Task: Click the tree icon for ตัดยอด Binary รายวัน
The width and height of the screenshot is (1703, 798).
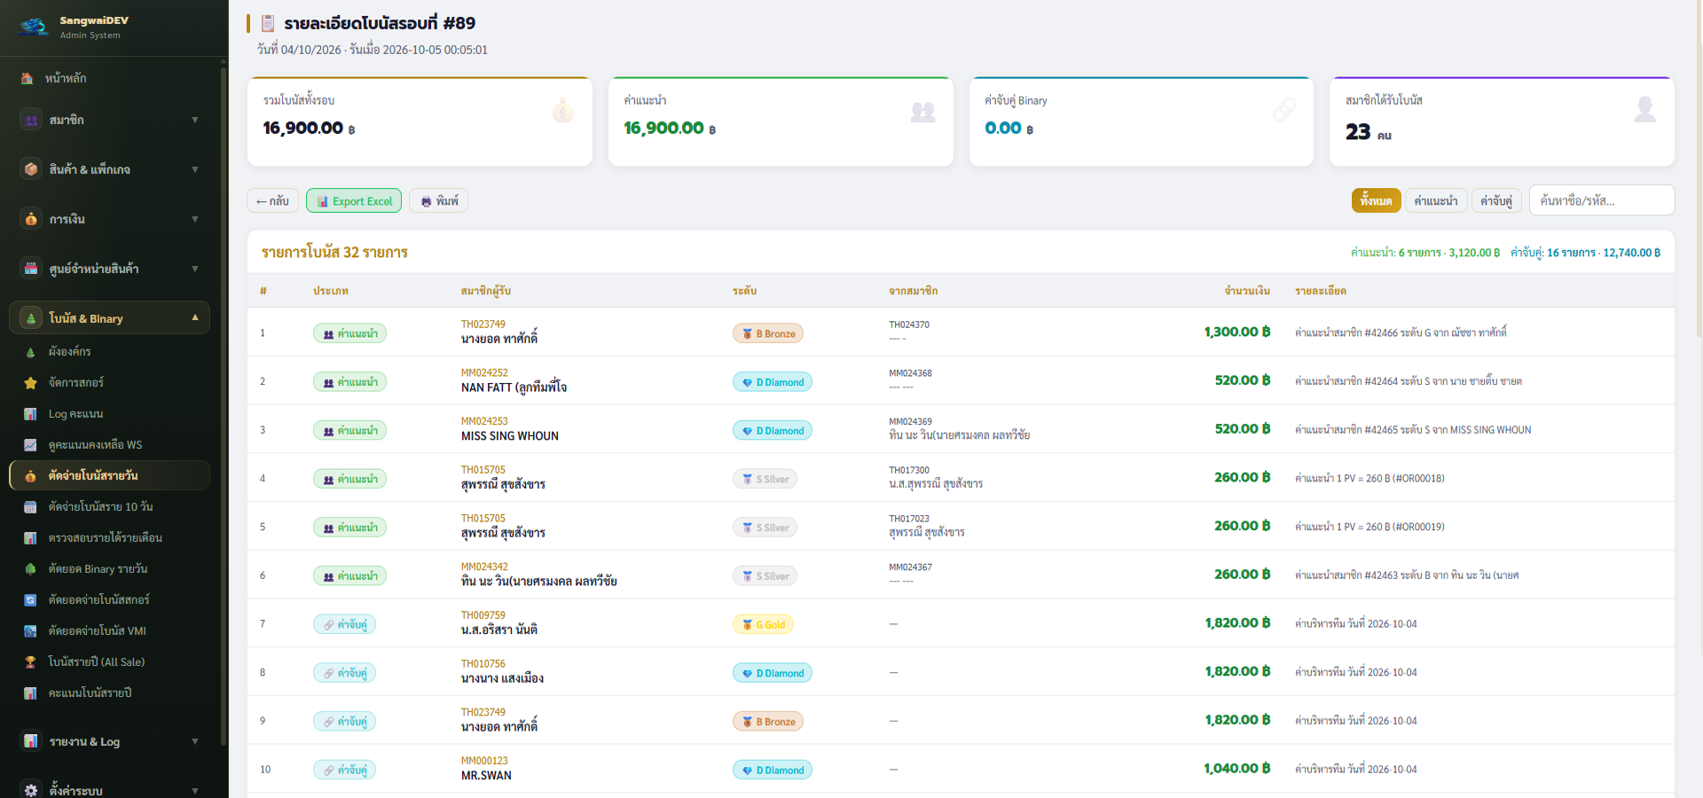Action: click(x=30, y=569)
